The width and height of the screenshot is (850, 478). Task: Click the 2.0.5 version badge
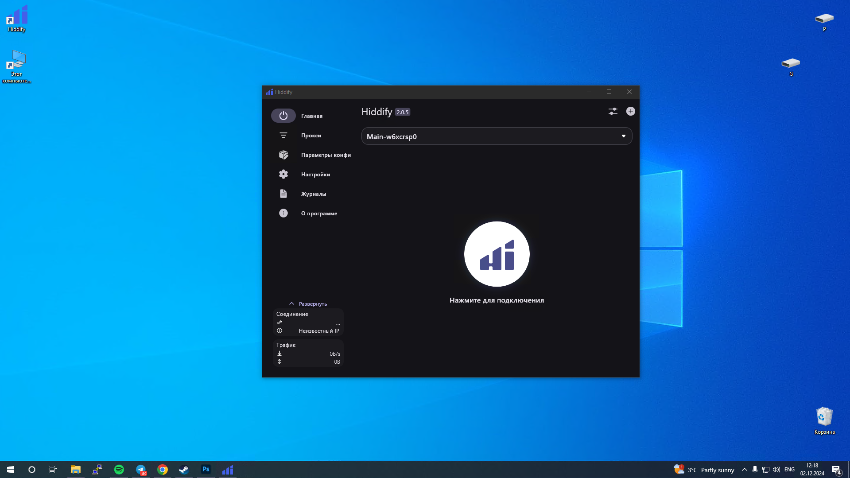click(403, 112)
